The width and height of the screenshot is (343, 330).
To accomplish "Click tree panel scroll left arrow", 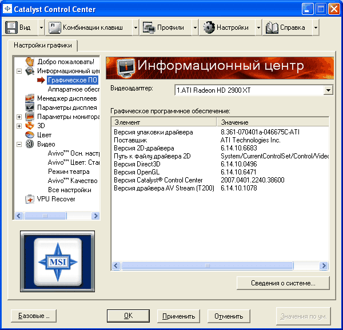I will [x=19, y=216].
